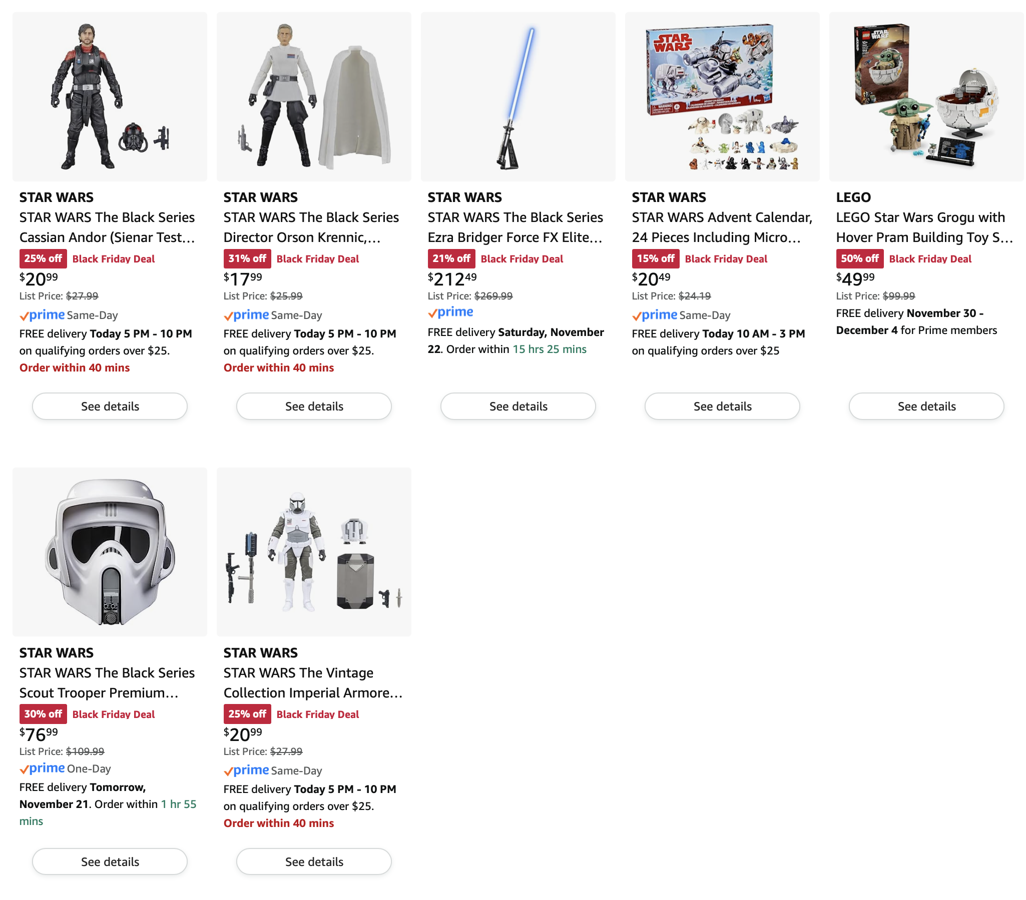Click See details for Ezra Bridger lightsaber
This screenshot has width=1026, height=900.
coord(518,406)
